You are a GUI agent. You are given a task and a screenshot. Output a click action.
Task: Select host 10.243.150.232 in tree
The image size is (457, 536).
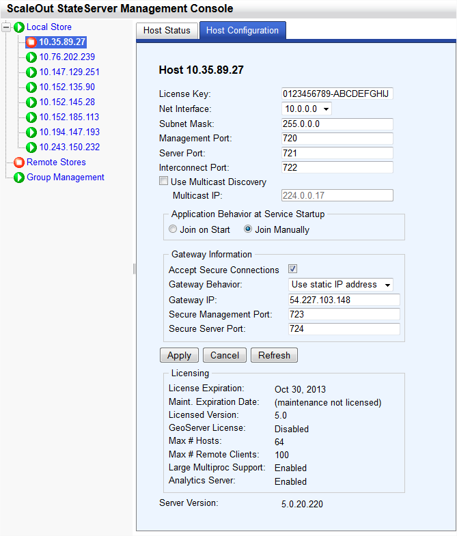coord(70,147)
